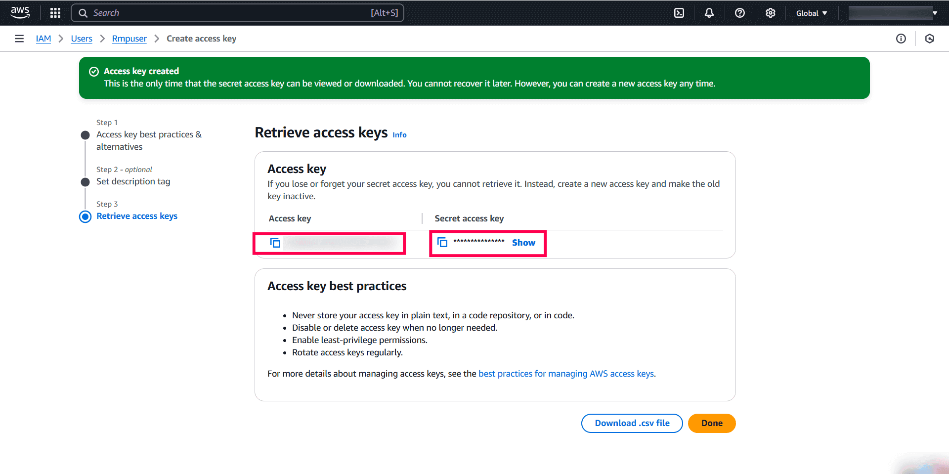Click the AWS logo home icon
Screen dimensions: 949x474
point(20,12)
